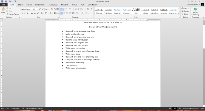Image resolution: width=205 pixels, height=111 pixels.
Task: Click the Format Painter tool
Action: [x=13, y=14]
